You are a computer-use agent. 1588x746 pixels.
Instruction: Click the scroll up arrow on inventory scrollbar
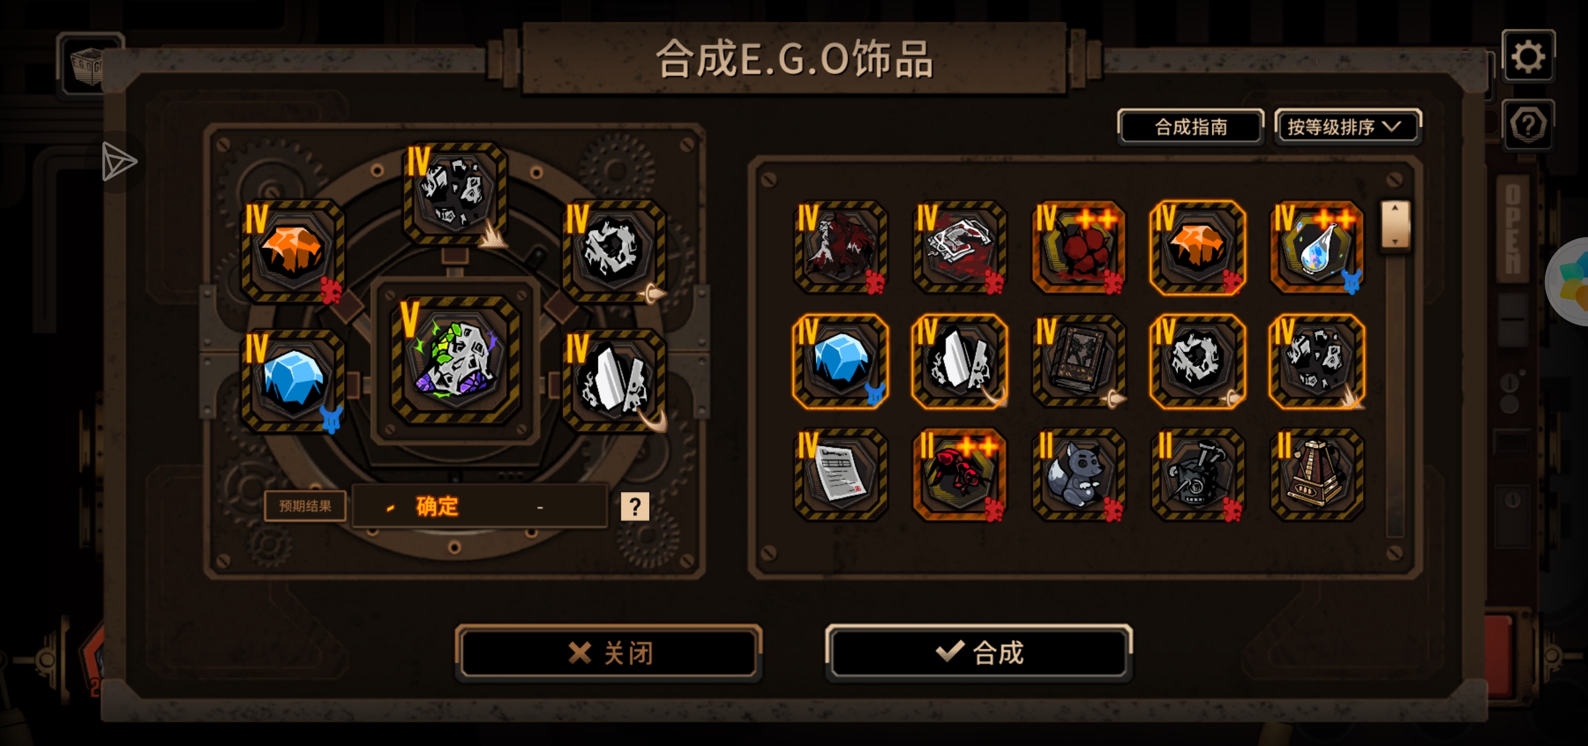(1395, 209)
